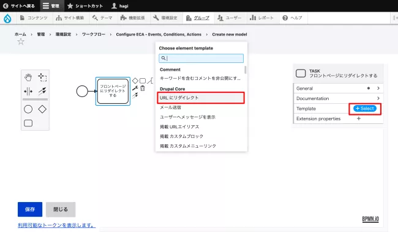Open 機能拡張 admin menu
The width and height of the screenshot is (398, 232).
point(133,18)
